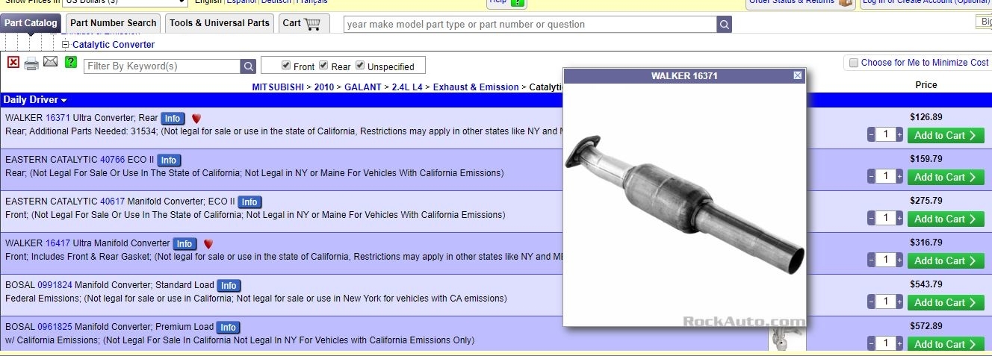This screenshot has width=992, height=356.
Task: Click the green question mark help icon
Action: click(x=71, y=62)
